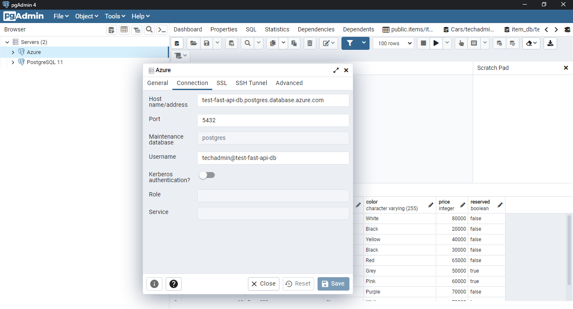Open the Copy options dropdown arrow

[283, 43]
